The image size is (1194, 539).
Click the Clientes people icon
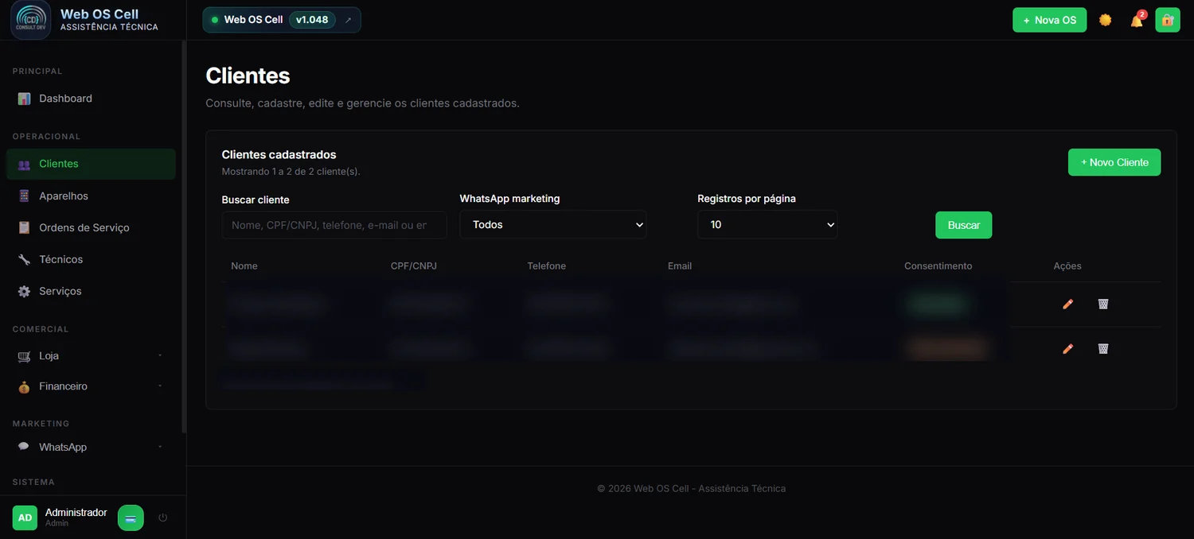(x=24, y=164)
